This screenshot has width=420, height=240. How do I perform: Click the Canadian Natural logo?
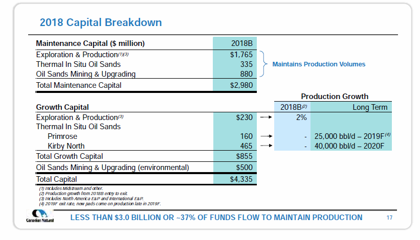[x=40, y=216]
